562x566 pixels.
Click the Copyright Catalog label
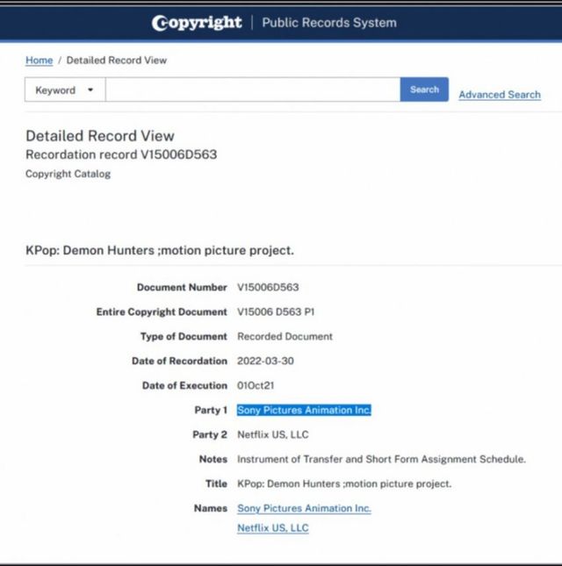(x=68, y=175)
